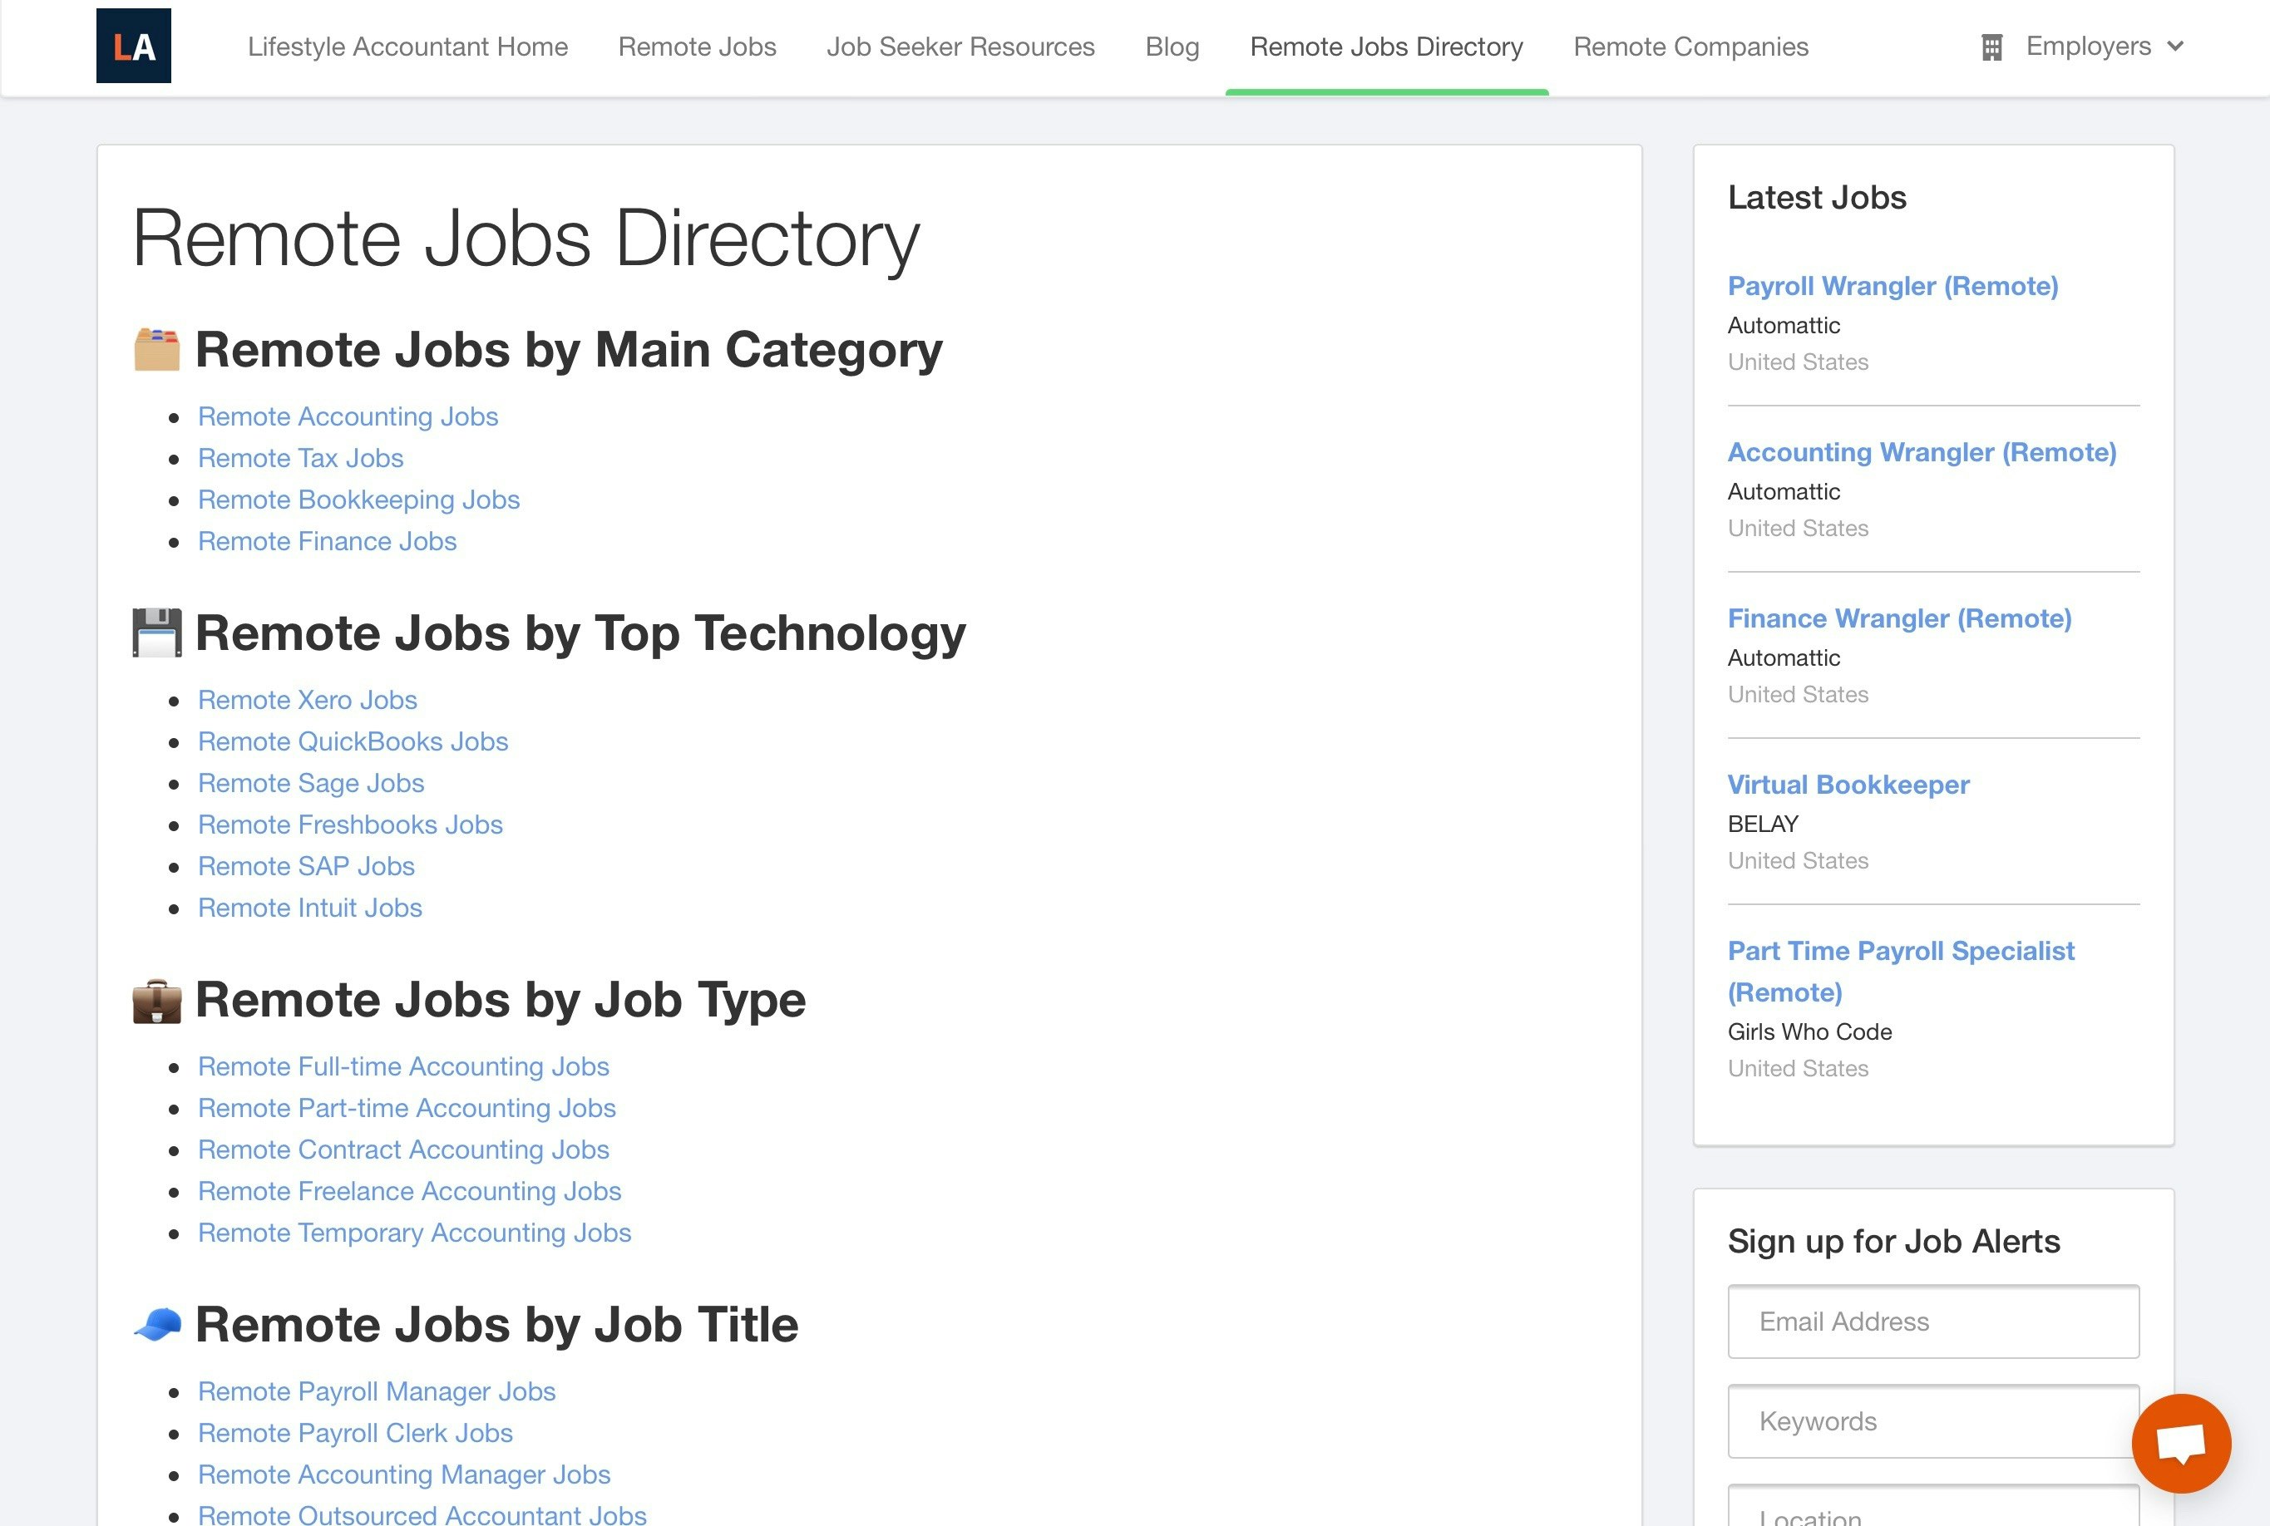This screenshot has height=1526, width=2270.
Task: Focus the Location input field
Action: [x=1933, y=1507]
